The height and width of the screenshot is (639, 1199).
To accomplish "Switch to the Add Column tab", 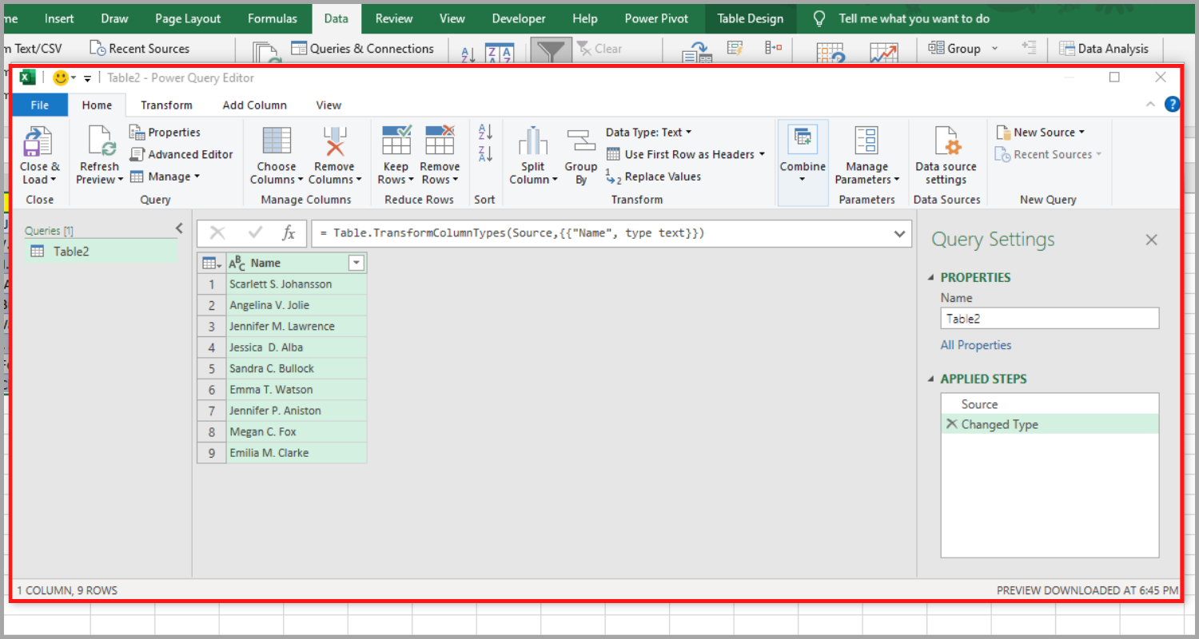I will [254, 105].
